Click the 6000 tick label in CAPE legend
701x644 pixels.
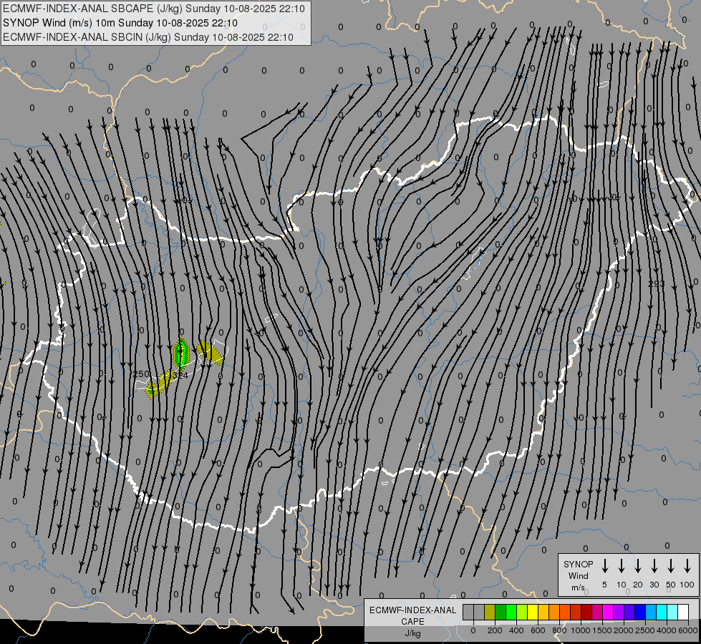click(688, 630)
